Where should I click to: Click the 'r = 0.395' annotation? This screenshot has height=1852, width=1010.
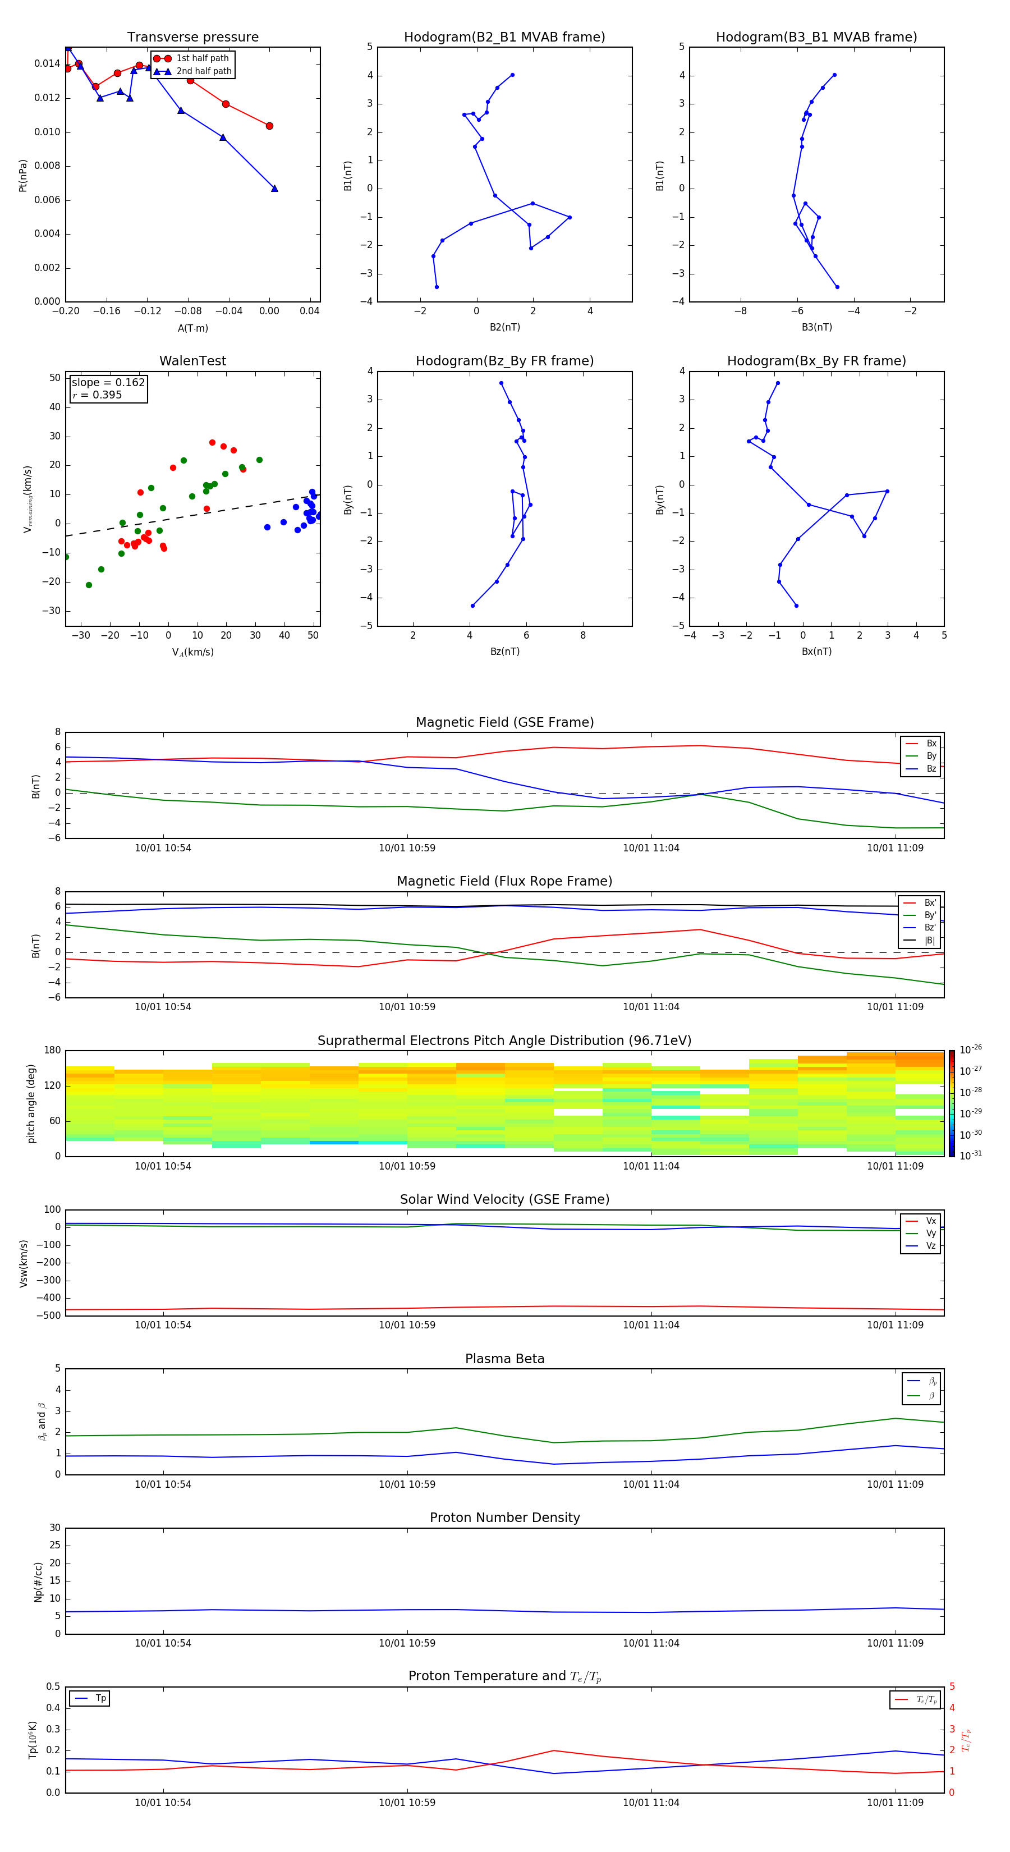[x=97, y=395]
